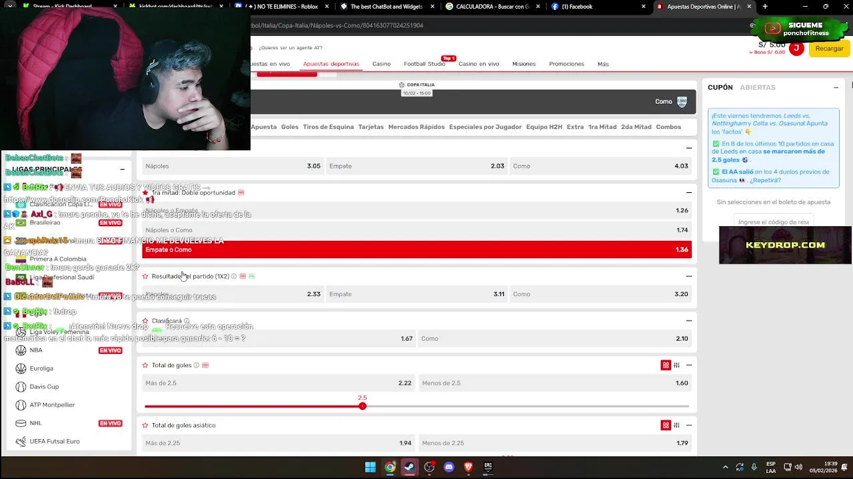
Task: Open the Windows Start menu
Action: pyautogui.click(x=371, y=467)
